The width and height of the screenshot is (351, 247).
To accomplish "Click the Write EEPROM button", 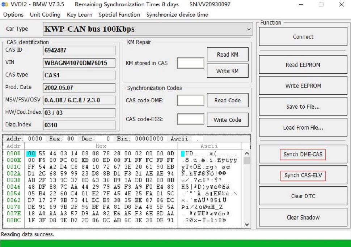I will click(x=303, y=86).
